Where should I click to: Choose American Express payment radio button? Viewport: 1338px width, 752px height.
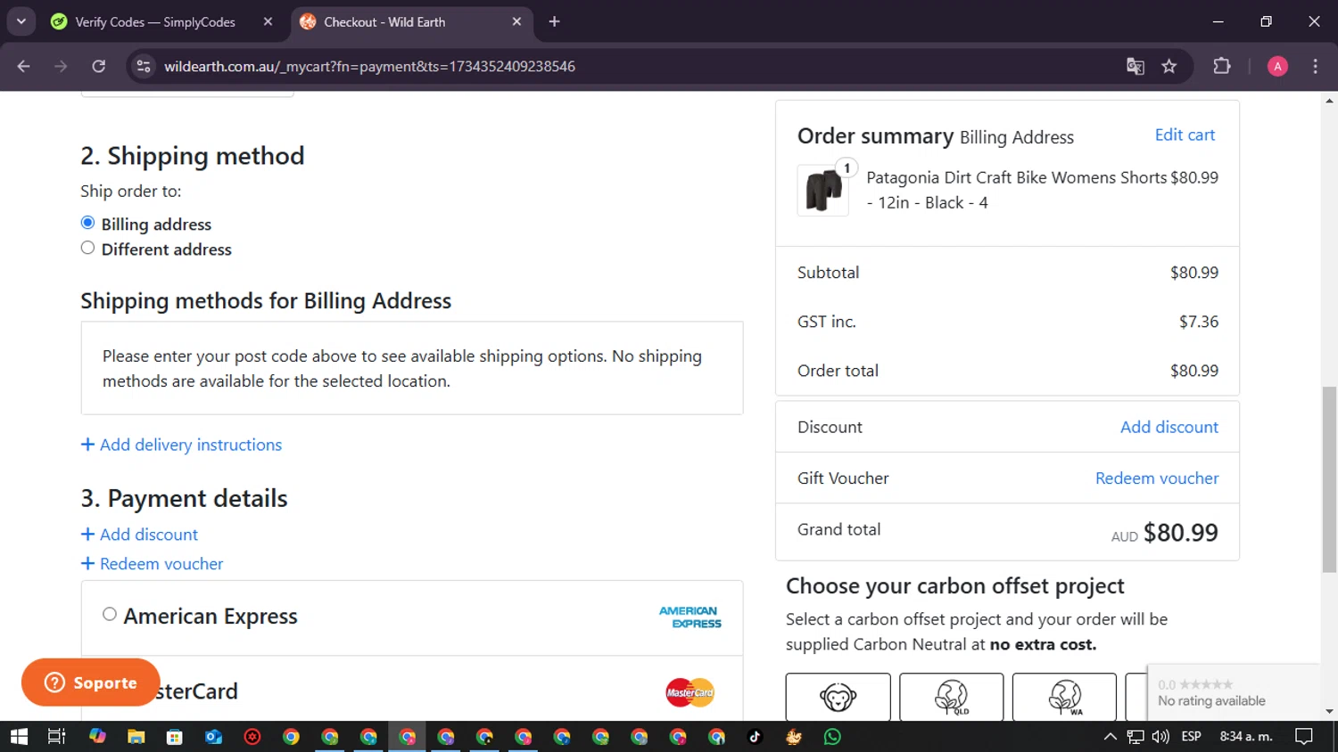coord(110,614)
